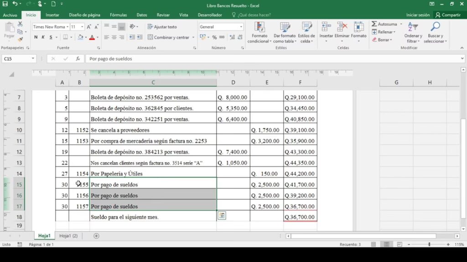This screenshot has width=467, height=262.
Task: Expand the General number format dropdown
Action: click(241, 27)
